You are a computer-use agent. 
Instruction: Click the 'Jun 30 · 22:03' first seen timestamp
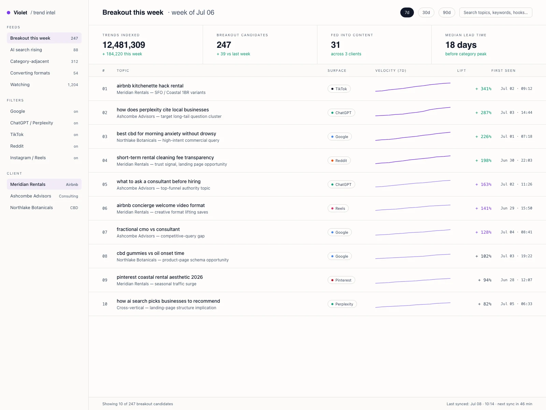[x=516, y=160]
